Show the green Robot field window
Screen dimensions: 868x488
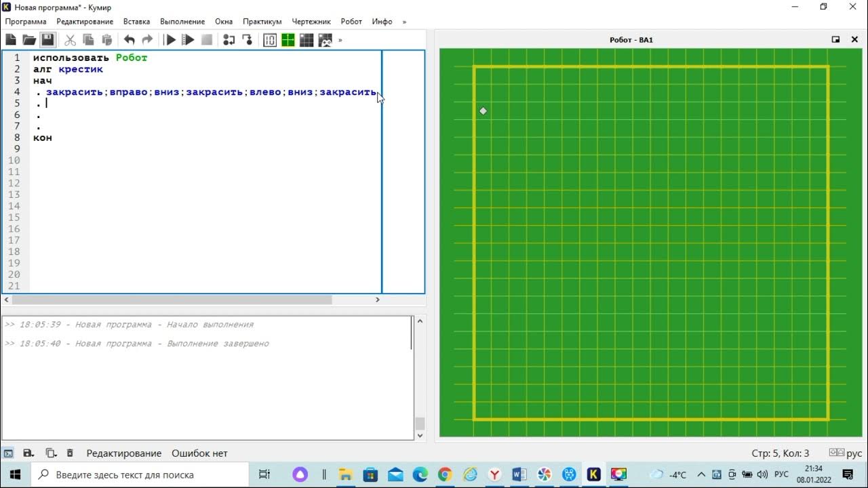point(288,40)
